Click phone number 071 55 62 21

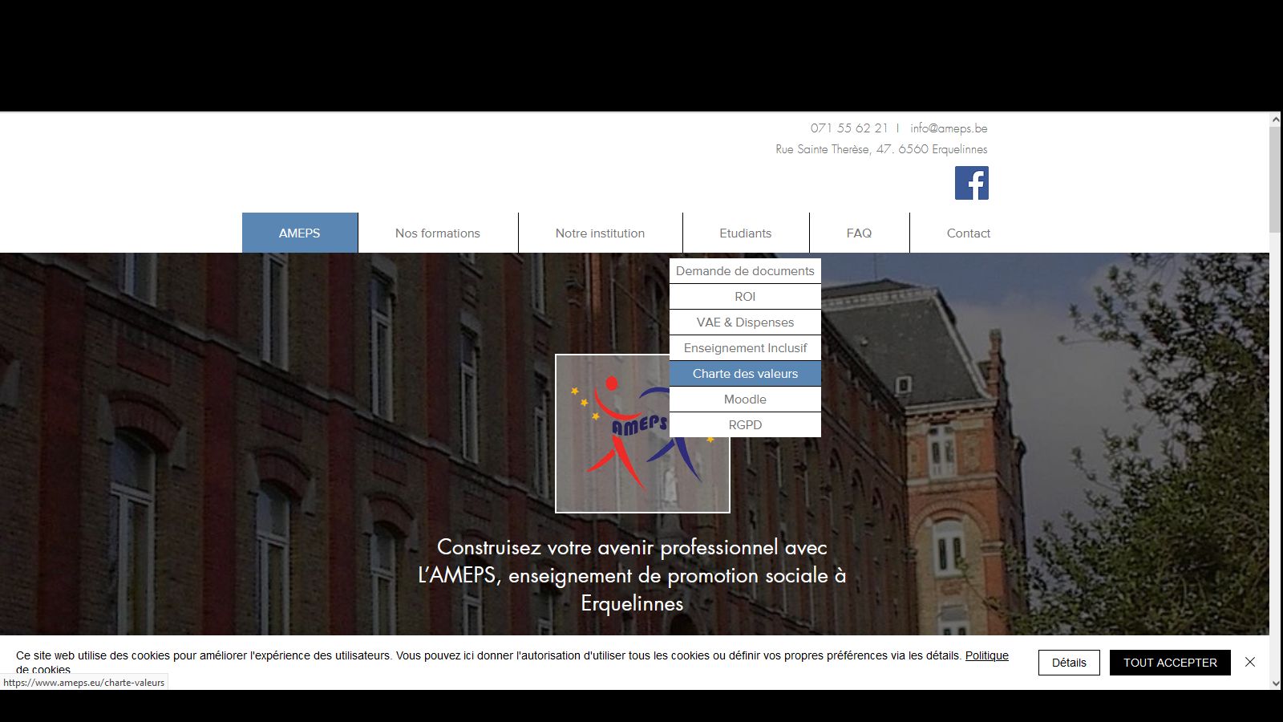[849, 128]
